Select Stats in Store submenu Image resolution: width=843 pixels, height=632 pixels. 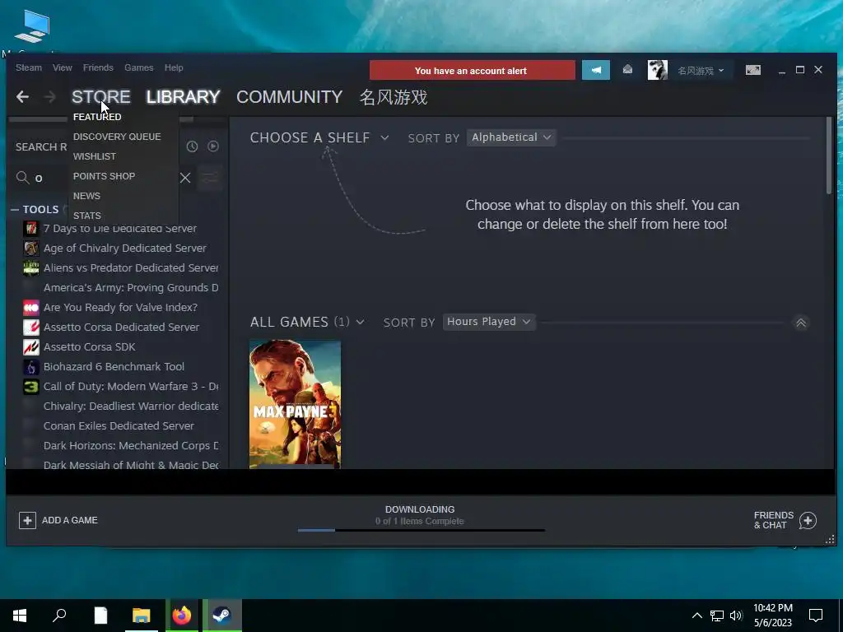click(87, 216)
